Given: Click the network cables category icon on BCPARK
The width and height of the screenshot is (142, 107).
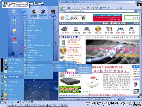Looking at the screenshot, I should (x=109, y=29).
